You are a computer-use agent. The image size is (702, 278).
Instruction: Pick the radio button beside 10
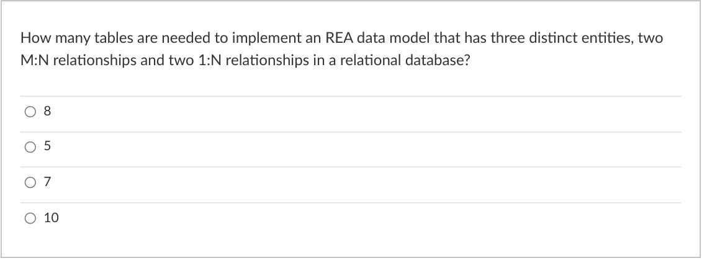[30, 218]
